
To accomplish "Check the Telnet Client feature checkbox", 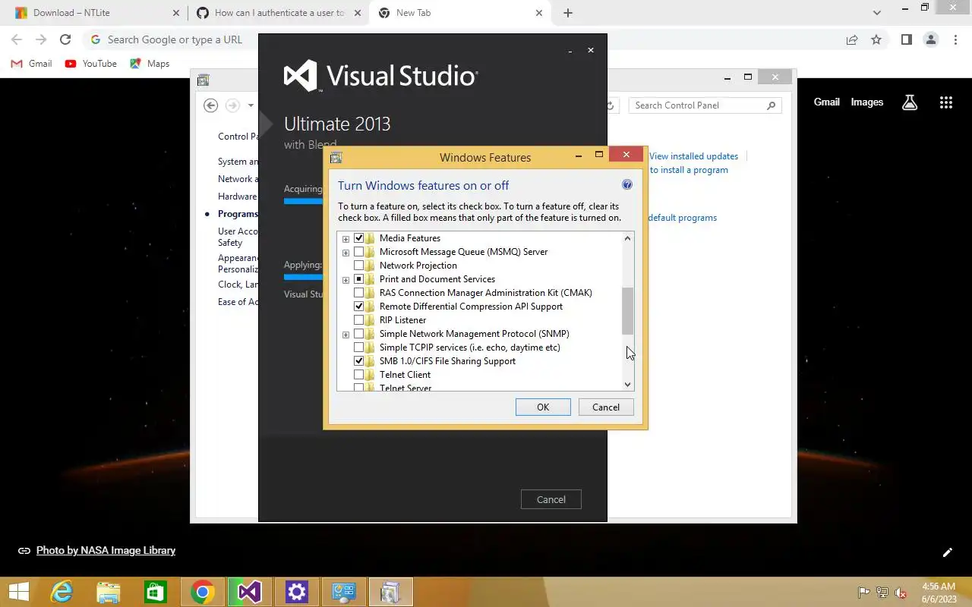I will (359, 375).
